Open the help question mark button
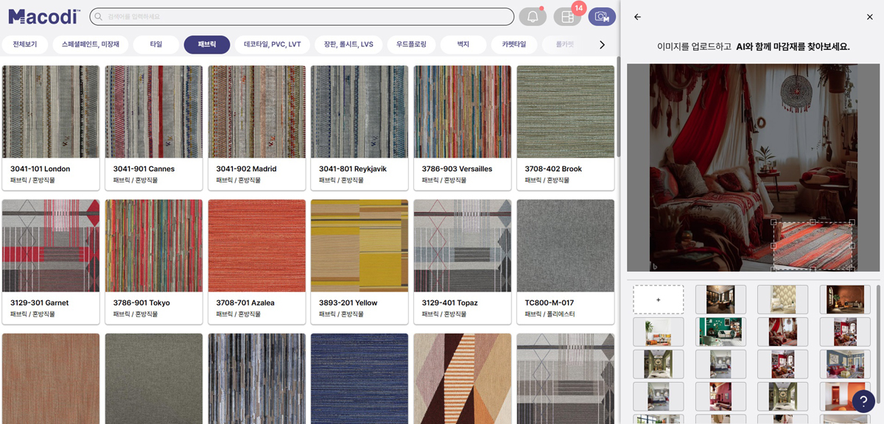Screen dimensions: 884x424 pos(863,400)
